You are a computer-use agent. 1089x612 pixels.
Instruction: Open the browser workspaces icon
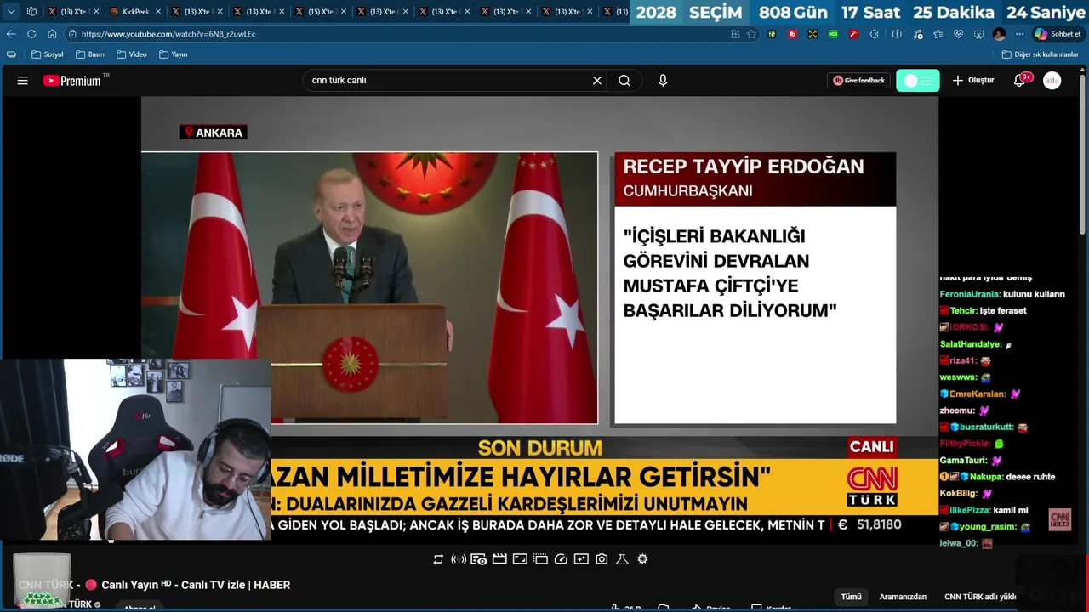pos(31,12)
